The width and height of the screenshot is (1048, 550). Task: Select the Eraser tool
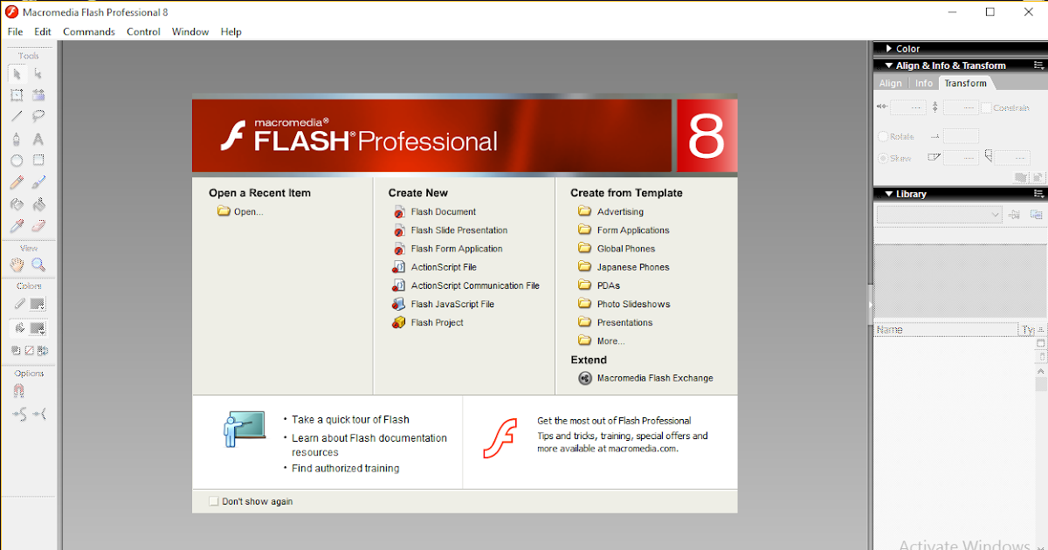point(38,226)
